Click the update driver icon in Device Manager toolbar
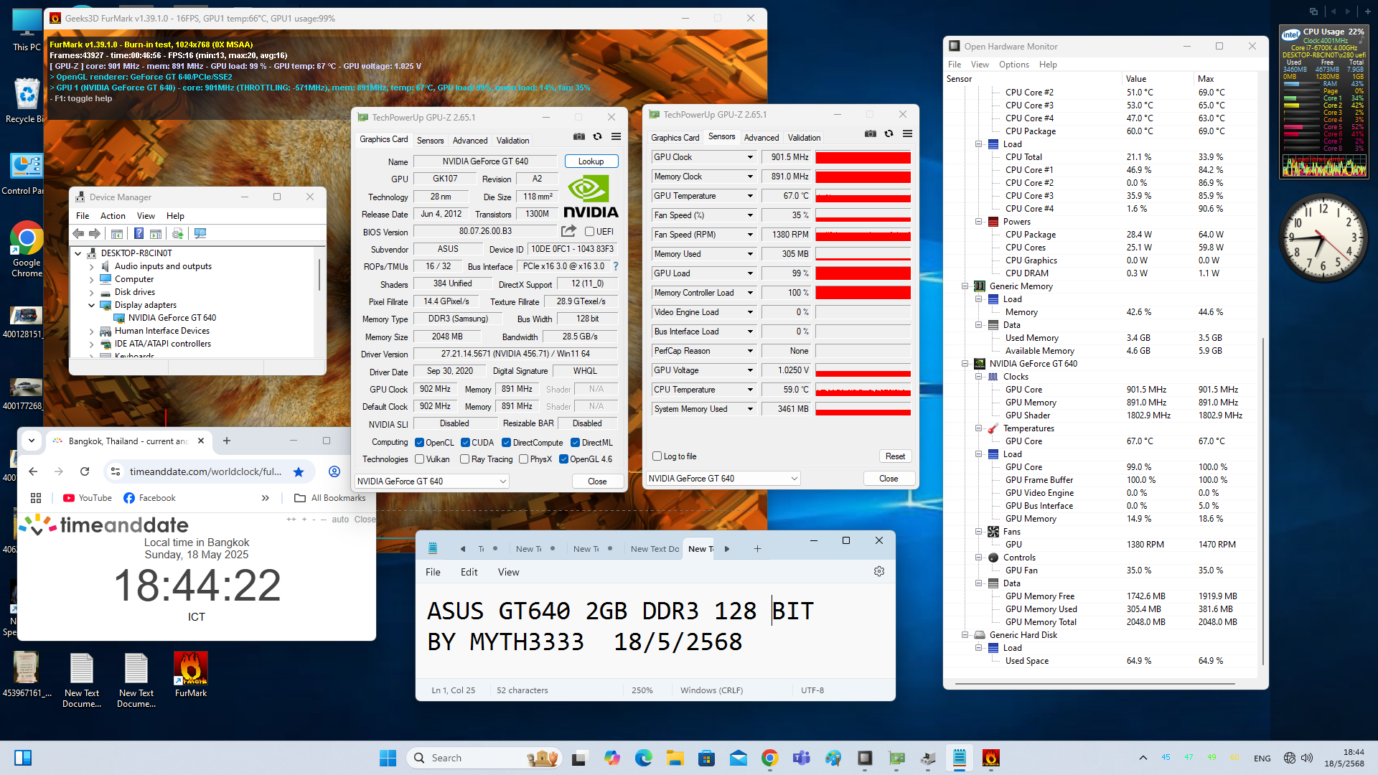The image size is (1378, 775). (177, 233)
